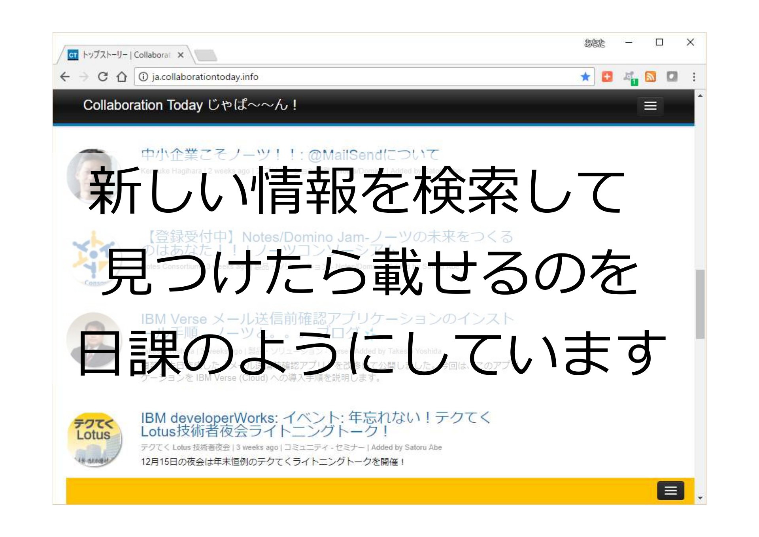Toggle the bookmark star icon
The height and width of the screenshot is (537, 759).
[x=585, y=77]
